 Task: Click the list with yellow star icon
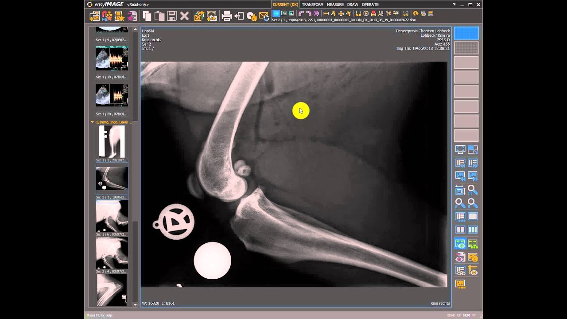pyautogui.click(x=120, y=16)
